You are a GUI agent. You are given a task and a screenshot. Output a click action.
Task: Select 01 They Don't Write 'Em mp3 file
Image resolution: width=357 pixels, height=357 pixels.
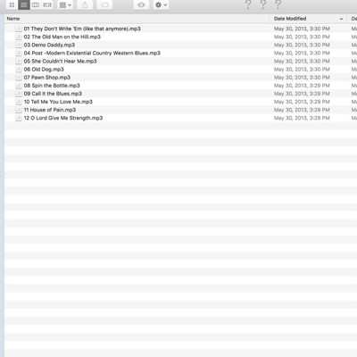(x=82, y=29)
